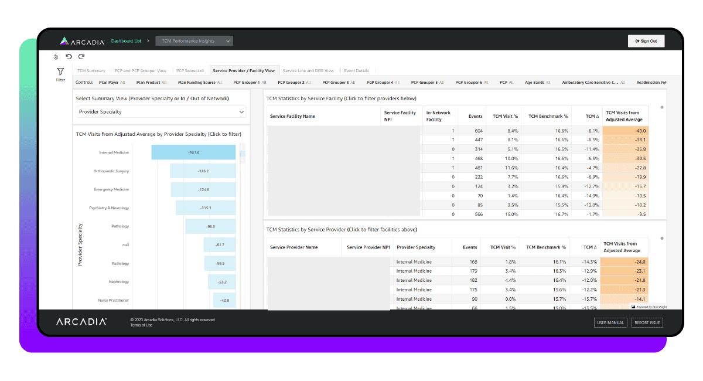Viewport: 703px width, 381px height.
Task: Click the Service Provider NPI column header
Action: tap(368, 247)
